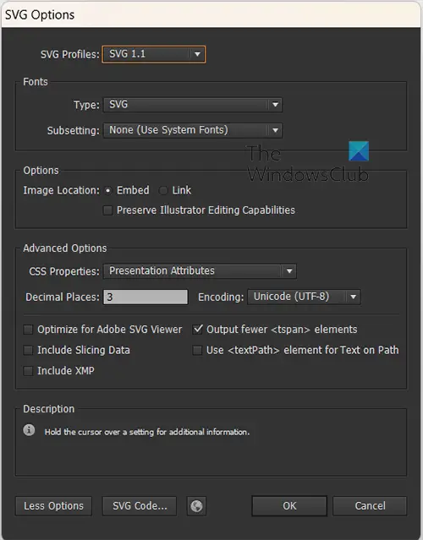This screenshot has height=540, width=423.
Task: Open the CSS Properties dropdown
Action: click(x=200, y=271)
